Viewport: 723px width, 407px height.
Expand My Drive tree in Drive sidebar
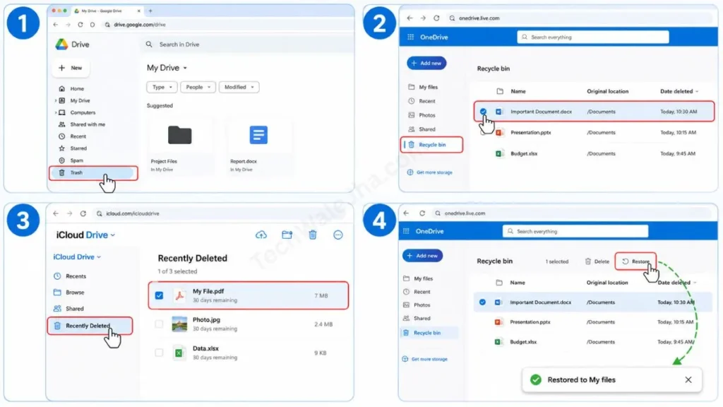[x=56, y=100]
